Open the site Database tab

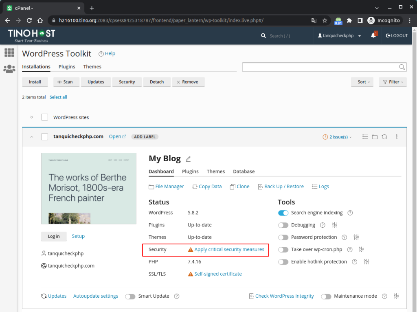point(244,171)
